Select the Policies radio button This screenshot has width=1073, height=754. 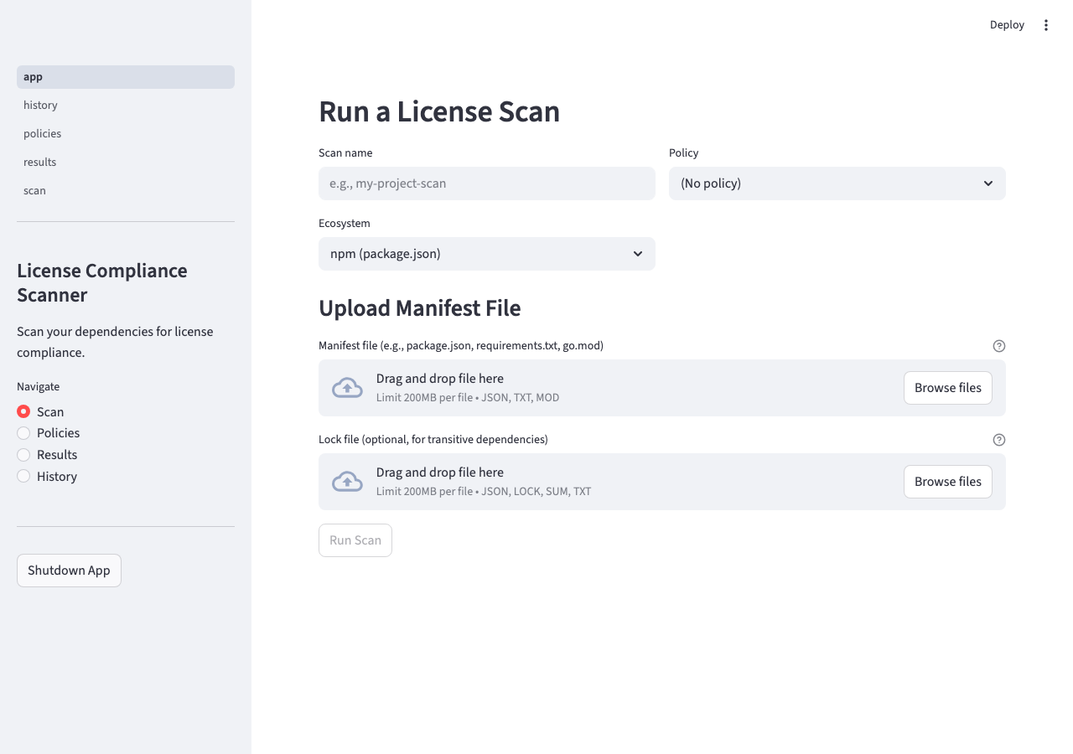(23, 433)
